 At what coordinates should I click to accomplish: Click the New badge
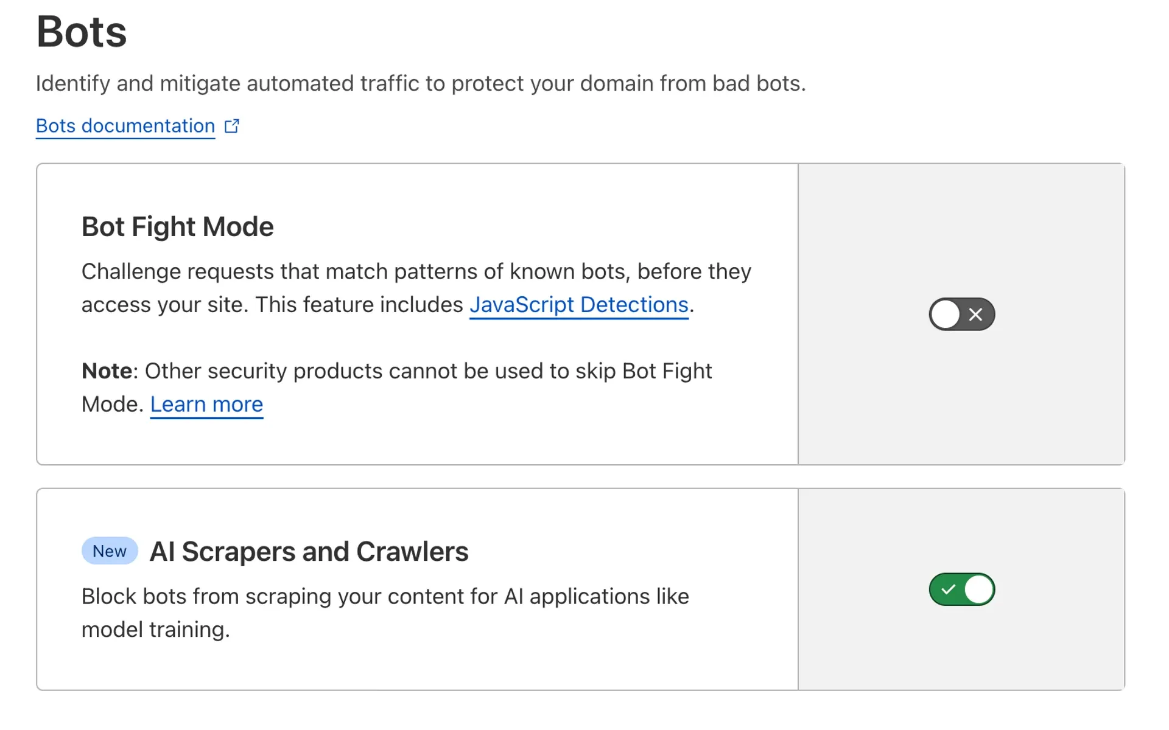110,551
